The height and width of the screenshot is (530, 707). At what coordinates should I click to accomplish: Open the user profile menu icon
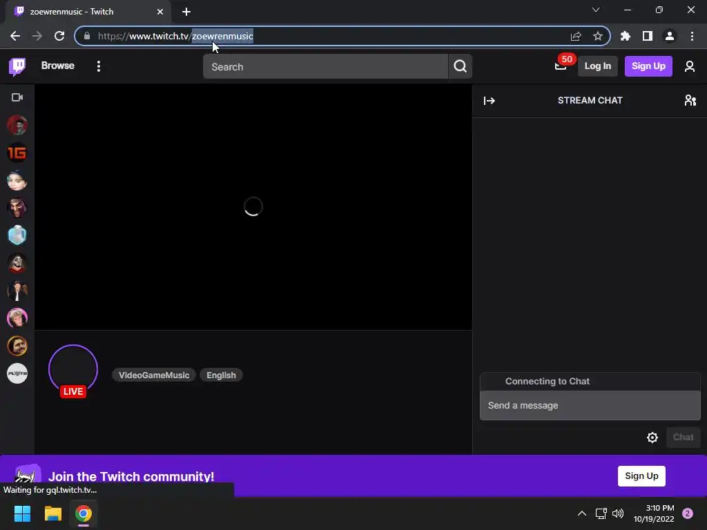coord(689,66)
